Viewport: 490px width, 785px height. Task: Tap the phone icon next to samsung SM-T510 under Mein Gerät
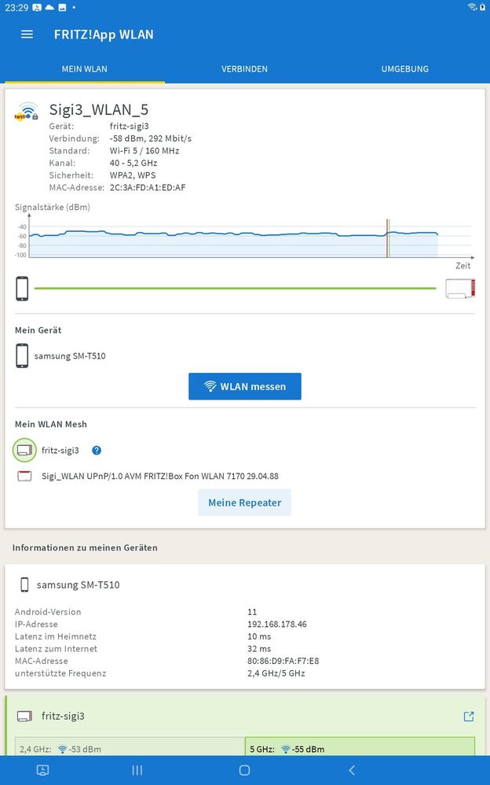tap(22, 356)
